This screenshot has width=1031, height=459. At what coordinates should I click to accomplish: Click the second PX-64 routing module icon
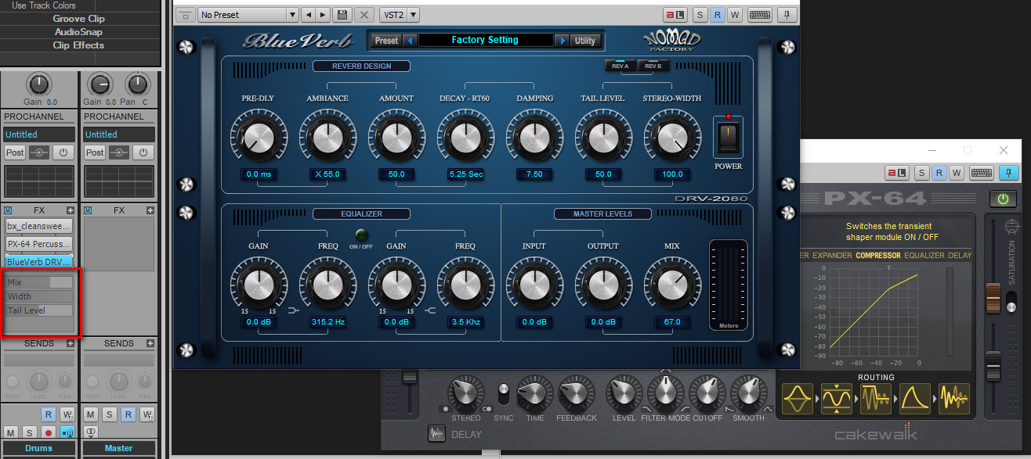(x=836, y=399)
